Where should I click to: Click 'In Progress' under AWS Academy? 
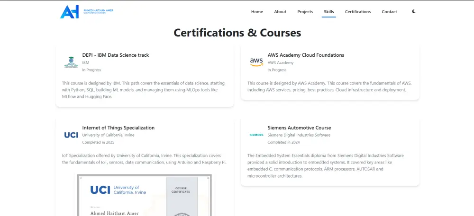point(277,70)
